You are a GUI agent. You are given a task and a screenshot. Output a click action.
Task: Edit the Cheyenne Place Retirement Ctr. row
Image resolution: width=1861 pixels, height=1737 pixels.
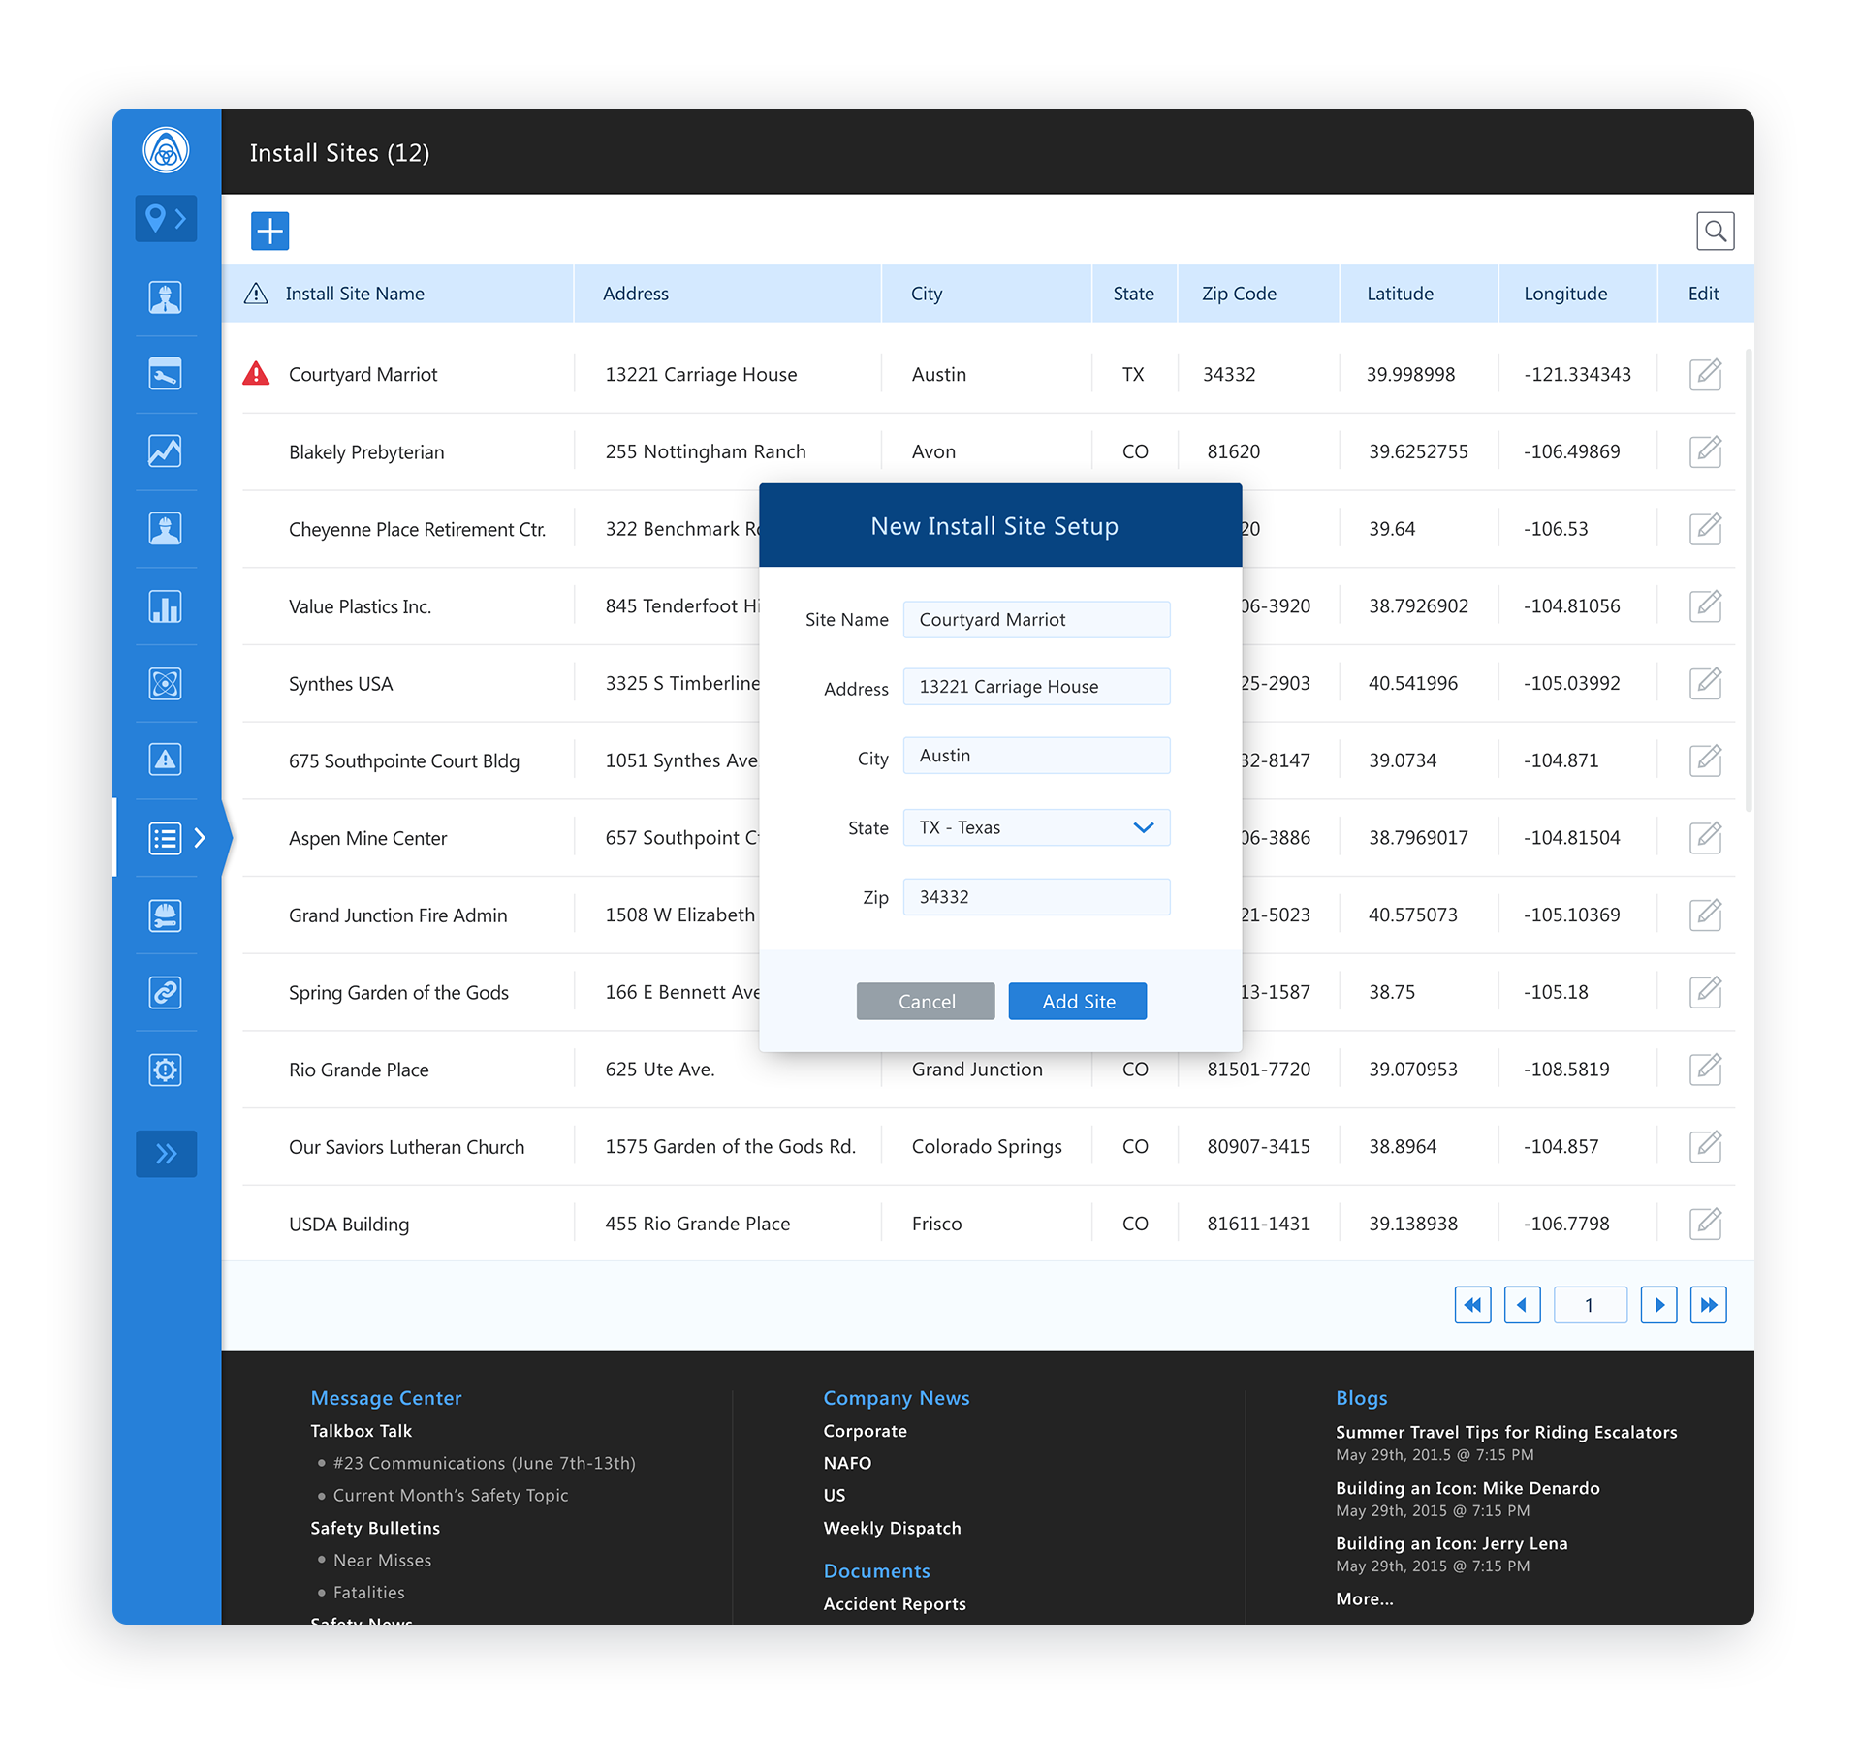(1705, 528)
